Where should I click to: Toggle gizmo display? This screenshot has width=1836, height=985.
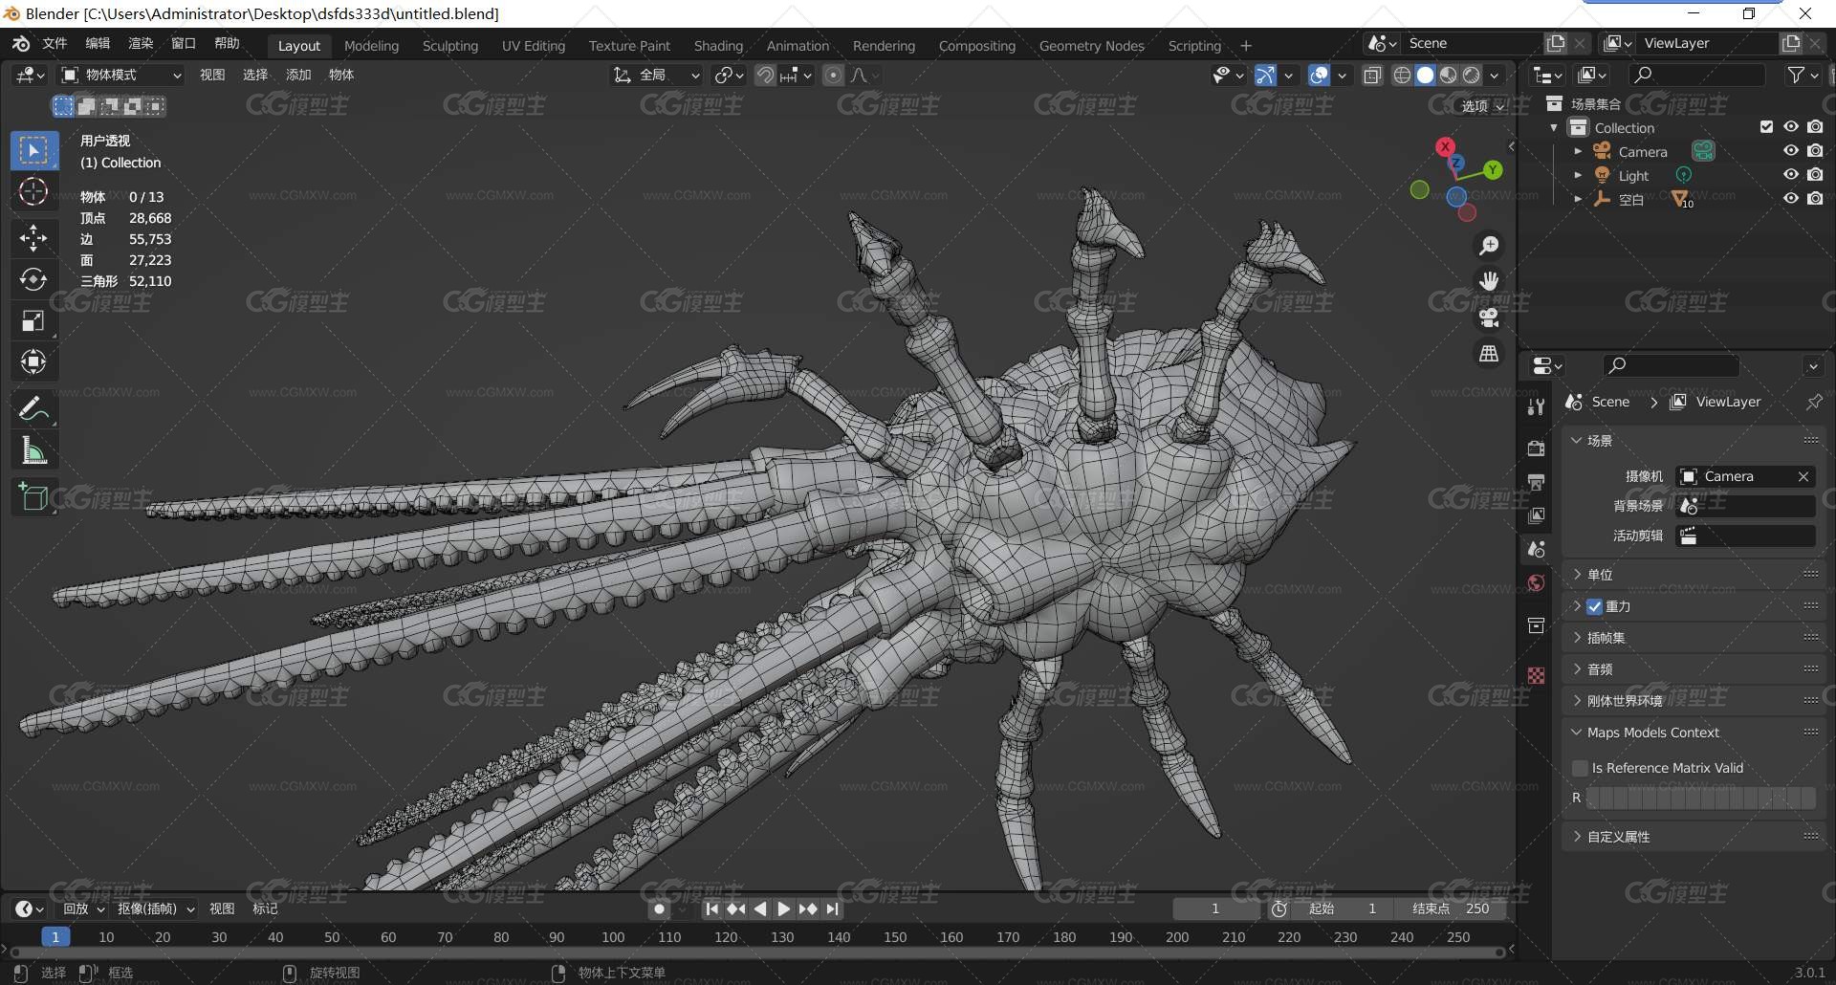click(x=1265, y=75)
